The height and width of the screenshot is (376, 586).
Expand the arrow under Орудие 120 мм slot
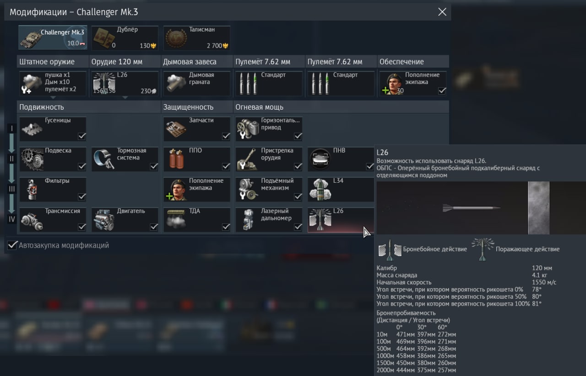pos(125,98)
